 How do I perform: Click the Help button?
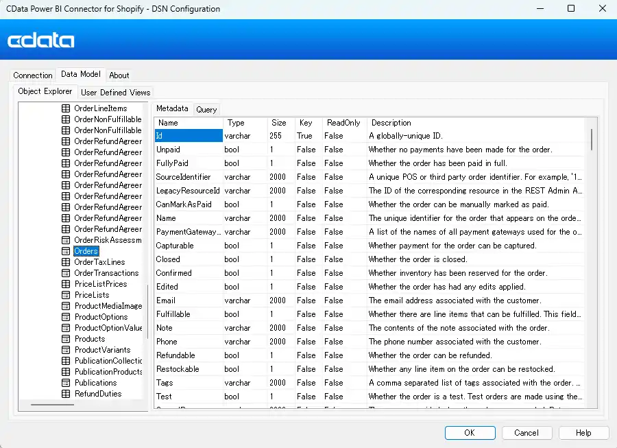click(583, 433)
